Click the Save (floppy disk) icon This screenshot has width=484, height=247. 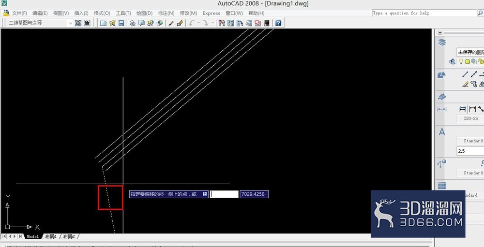[x=121, y=23]
